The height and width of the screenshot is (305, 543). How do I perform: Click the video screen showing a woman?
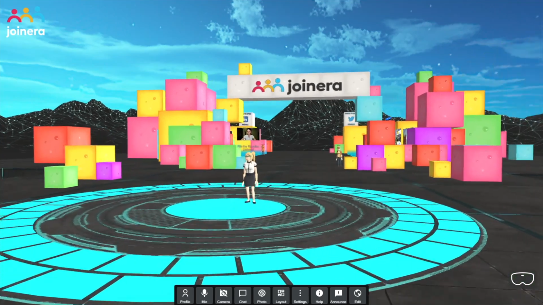248,134
